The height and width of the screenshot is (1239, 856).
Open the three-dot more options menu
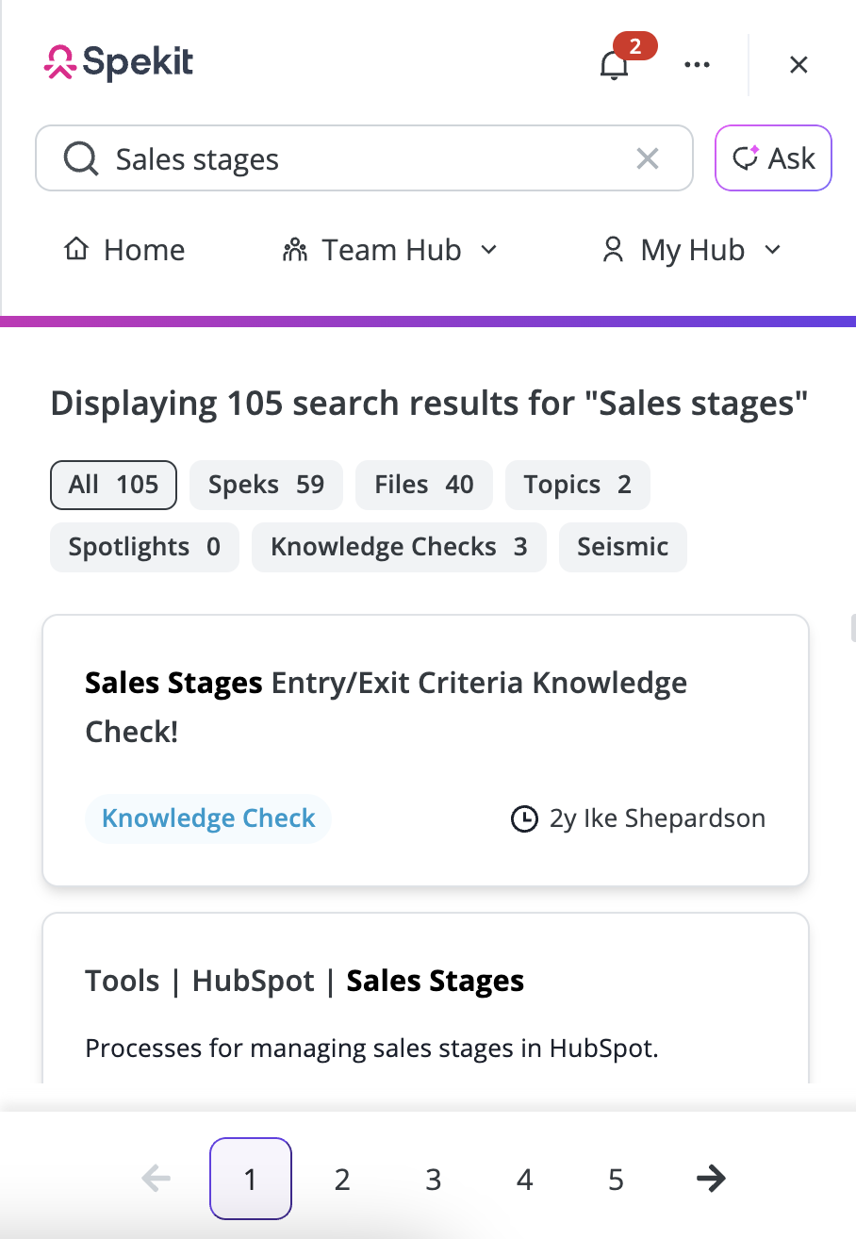click(x=697, y=64)
